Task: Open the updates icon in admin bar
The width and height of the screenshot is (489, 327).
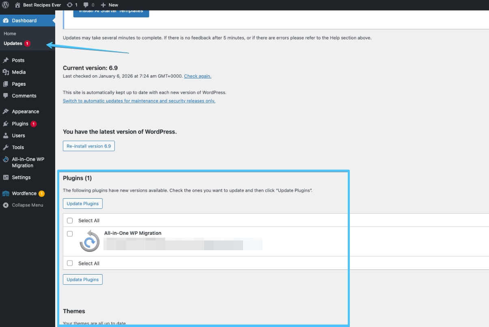Action: (70, 5)
